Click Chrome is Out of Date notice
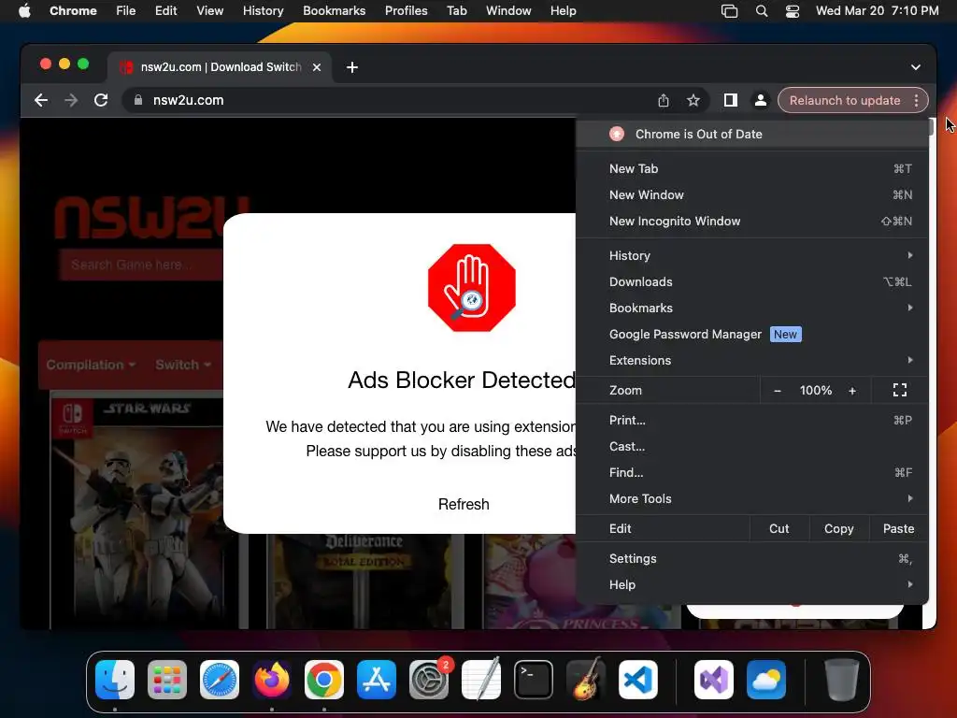 (x=752, y=135)
